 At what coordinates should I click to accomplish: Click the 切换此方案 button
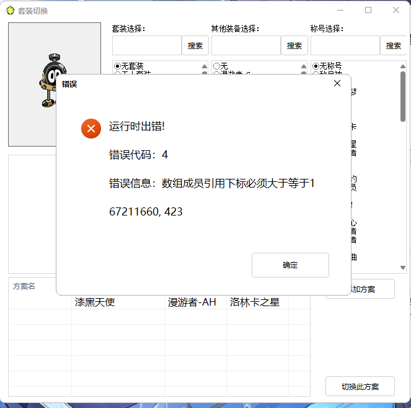coord(360,386)
